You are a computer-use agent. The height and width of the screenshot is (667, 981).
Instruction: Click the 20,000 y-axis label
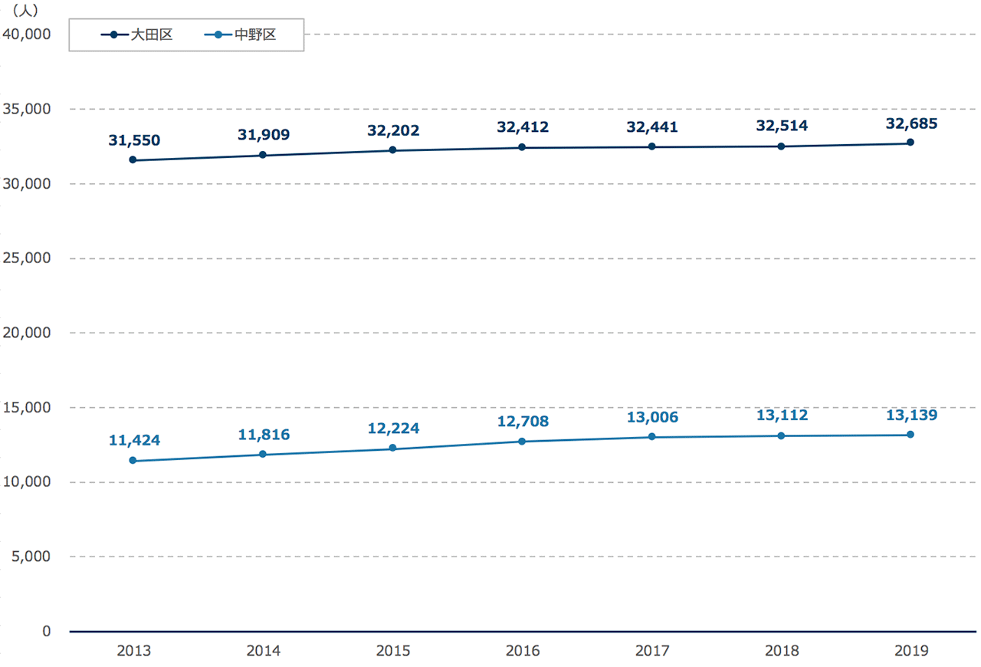26,333
